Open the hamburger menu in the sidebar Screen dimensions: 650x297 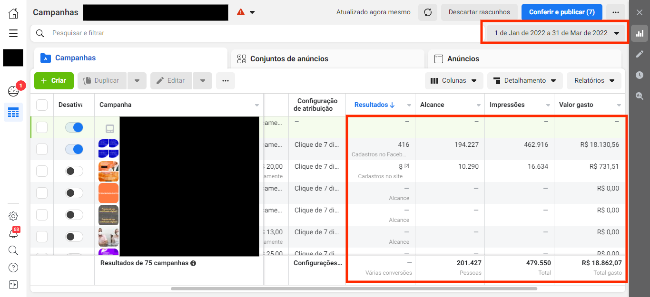pos(13,33)
